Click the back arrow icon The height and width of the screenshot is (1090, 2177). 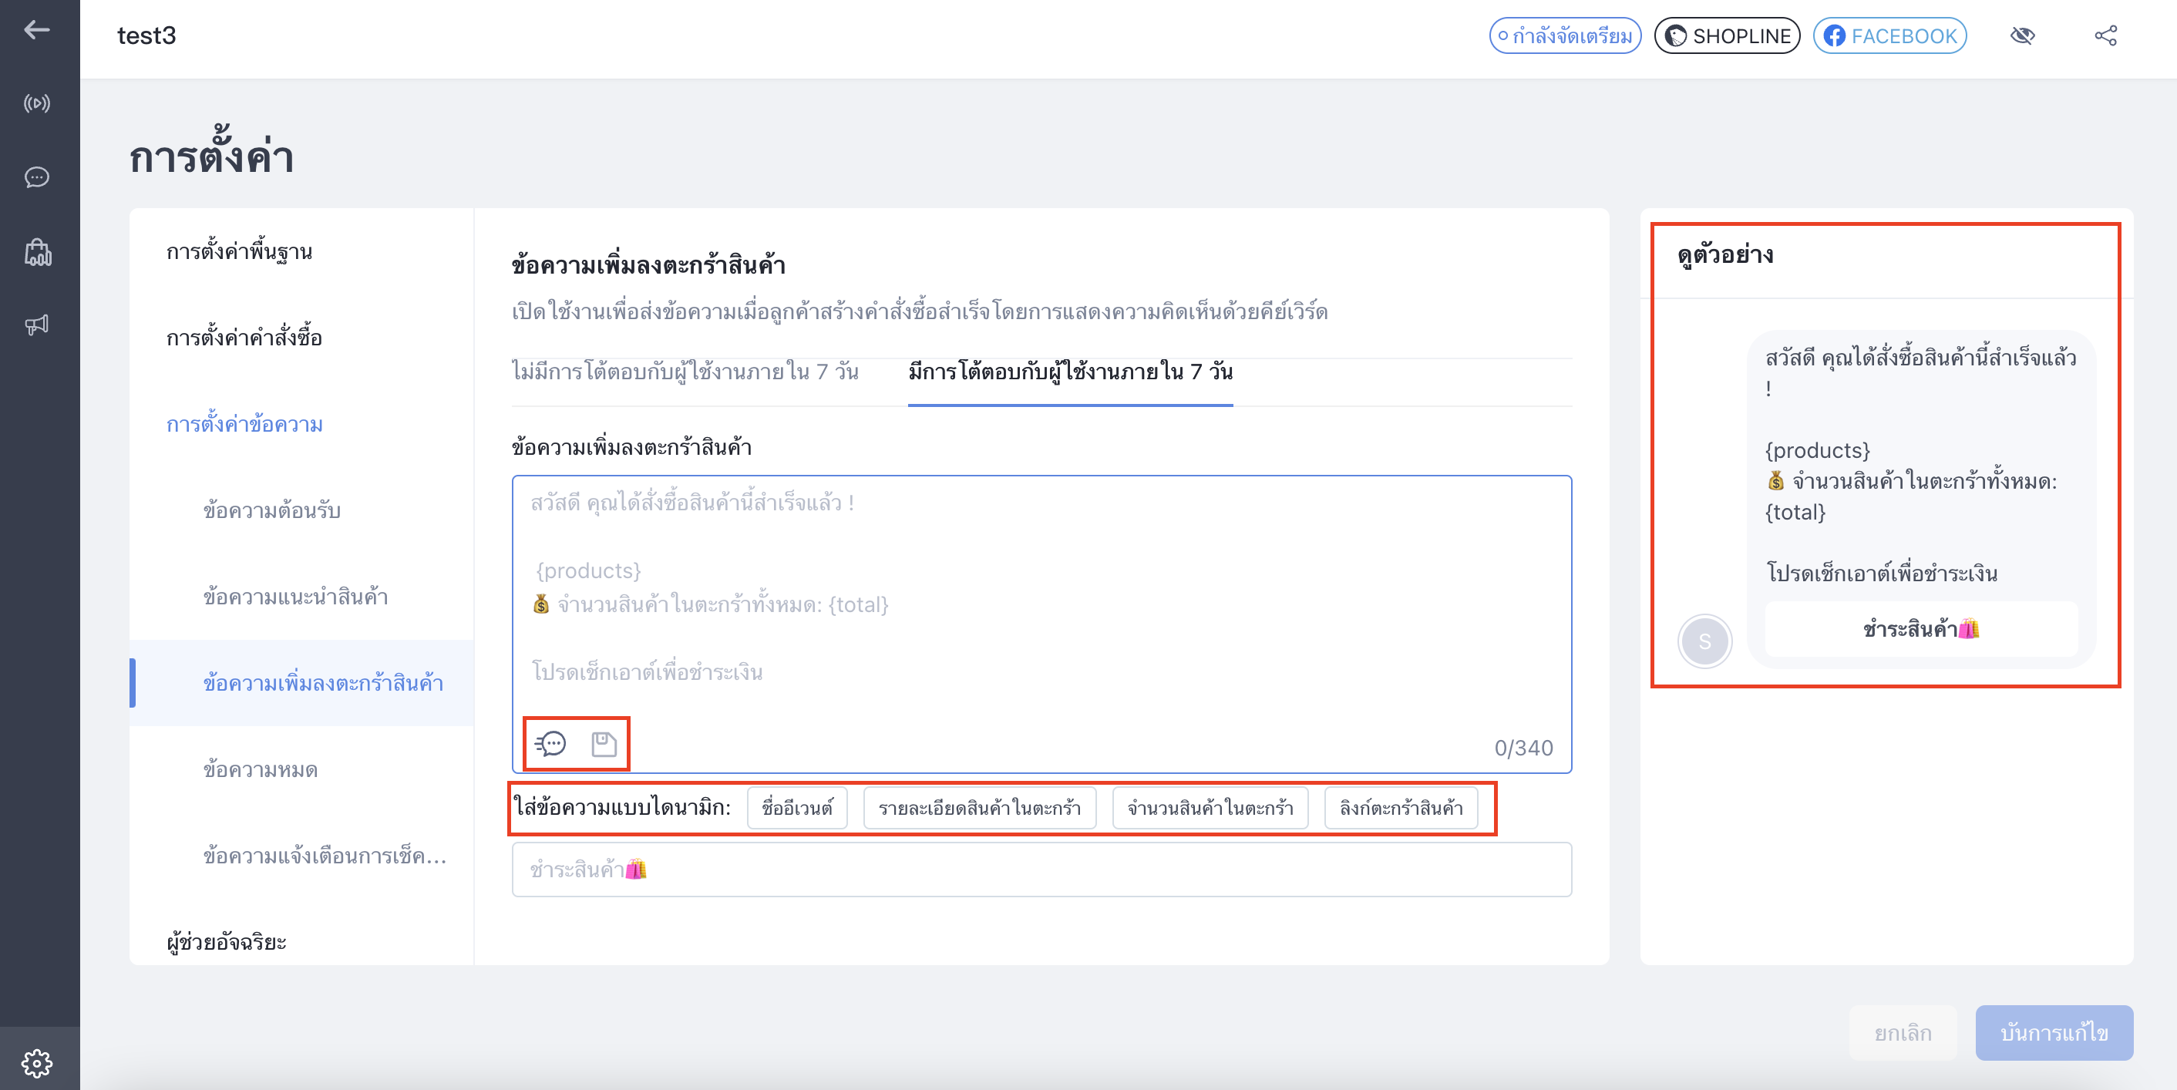coord(36,30)
